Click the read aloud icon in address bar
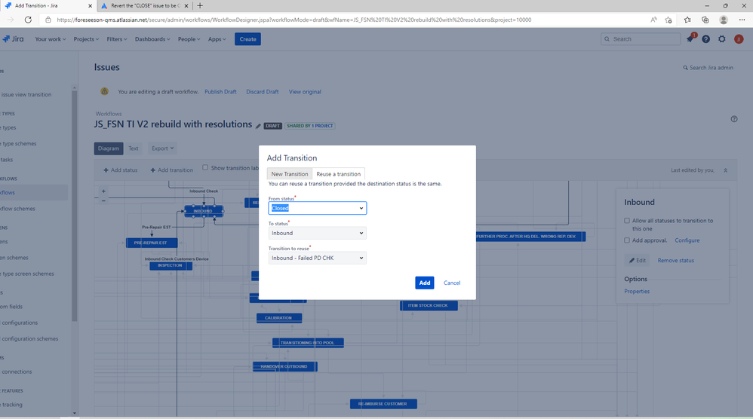 pyautogui.click(x=653, y=20)
